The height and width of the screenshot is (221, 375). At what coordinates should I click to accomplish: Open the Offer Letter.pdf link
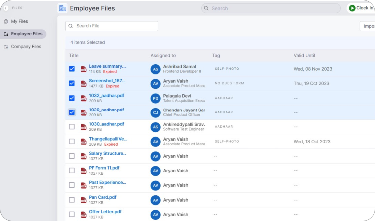(105, 212)
